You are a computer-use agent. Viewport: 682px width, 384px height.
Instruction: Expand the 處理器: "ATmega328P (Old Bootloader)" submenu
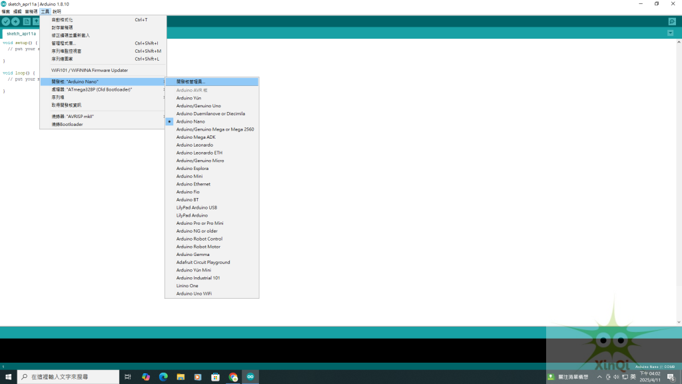pyautogui.click(x=103, y=89)
